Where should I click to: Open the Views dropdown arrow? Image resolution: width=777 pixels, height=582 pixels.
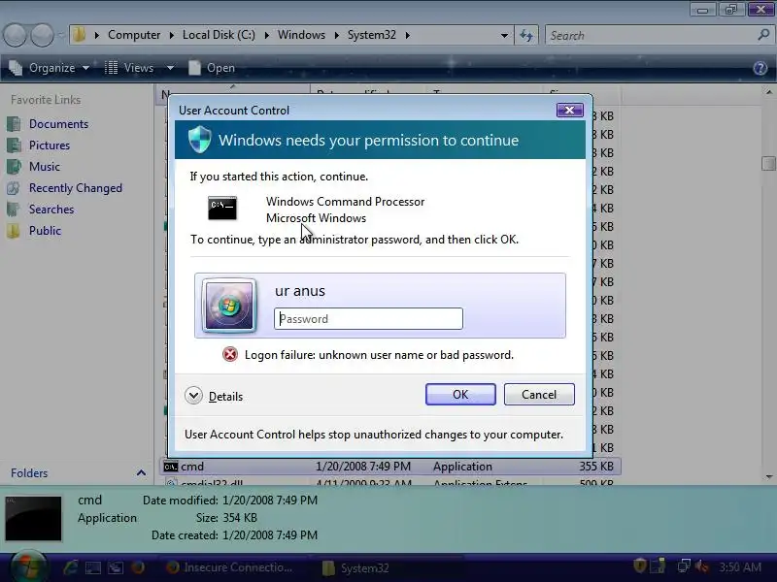pos(170,68)
